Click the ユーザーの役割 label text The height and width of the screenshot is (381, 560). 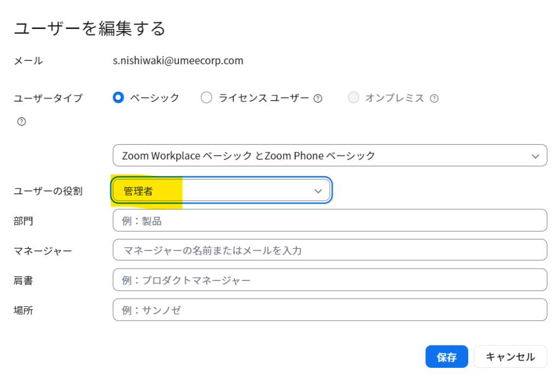48,191
